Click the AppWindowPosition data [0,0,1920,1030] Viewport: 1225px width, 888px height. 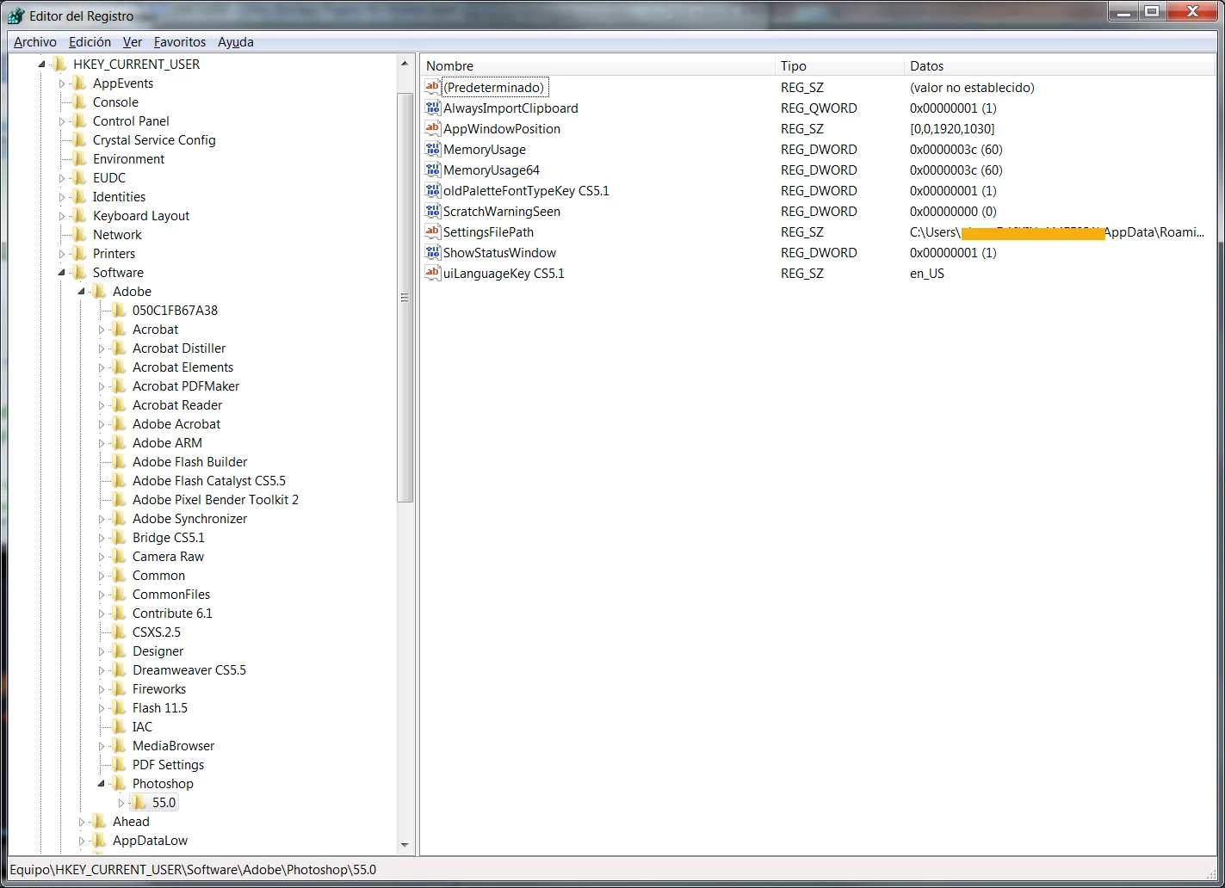[952, 129]
